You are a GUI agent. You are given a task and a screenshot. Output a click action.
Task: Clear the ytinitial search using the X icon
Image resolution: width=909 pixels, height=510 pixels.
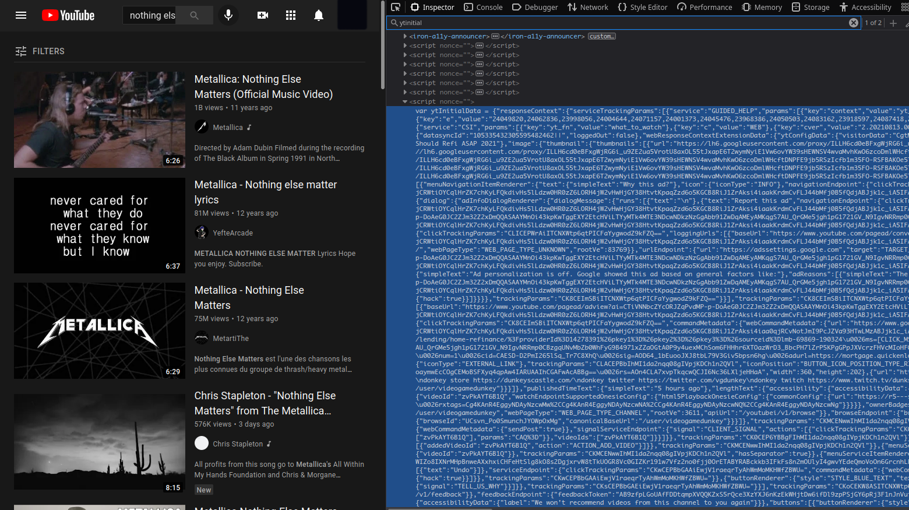coord(854,22)
